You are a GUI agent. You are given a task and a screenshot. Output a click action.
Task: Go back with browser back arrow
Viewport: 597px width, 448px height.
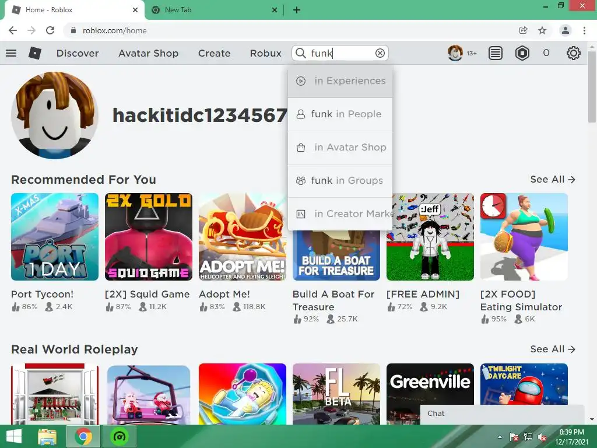click(x=13, y=30)
